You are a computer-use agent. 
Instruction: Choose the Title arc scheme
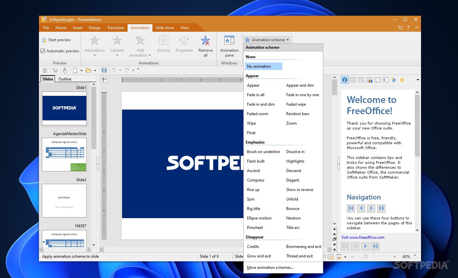(293, 228)
